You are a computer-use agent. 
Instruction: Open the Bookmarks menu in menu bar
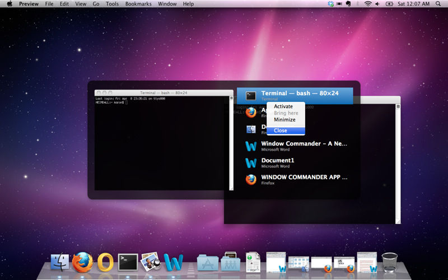138,4
